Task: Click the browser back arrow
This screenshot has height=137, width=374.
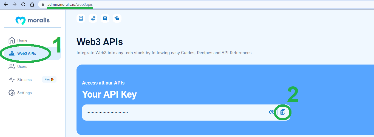Action: tap(6, 4)
